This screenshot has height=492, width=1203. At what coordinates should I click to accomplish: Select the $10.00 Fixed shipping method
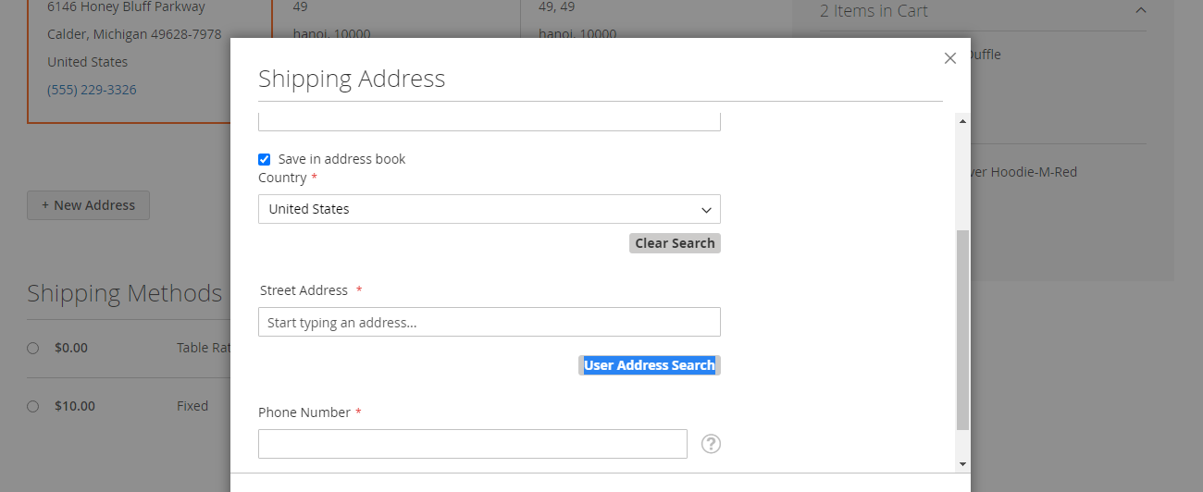coord(33,406)
